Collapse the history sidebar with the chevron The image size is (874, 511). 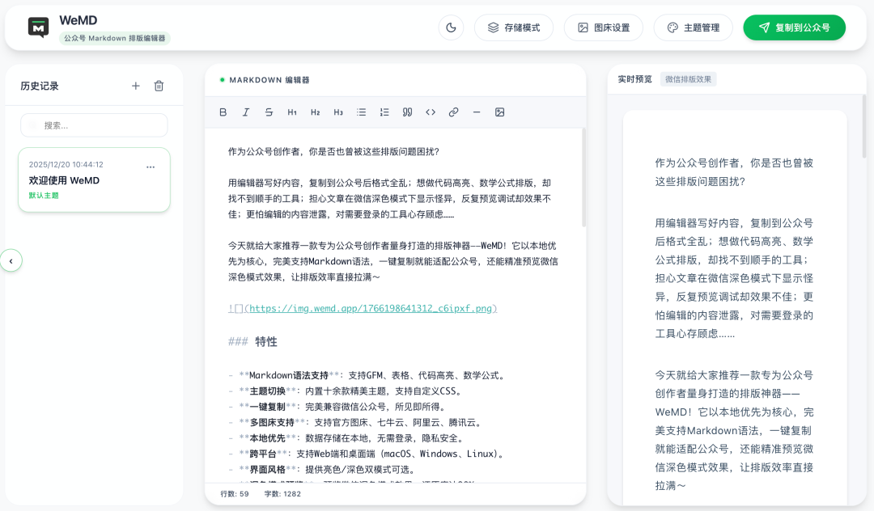click(11, 260)
